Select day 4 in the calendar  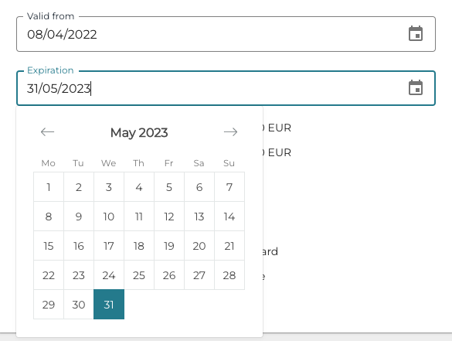click(x=139, y=187)
